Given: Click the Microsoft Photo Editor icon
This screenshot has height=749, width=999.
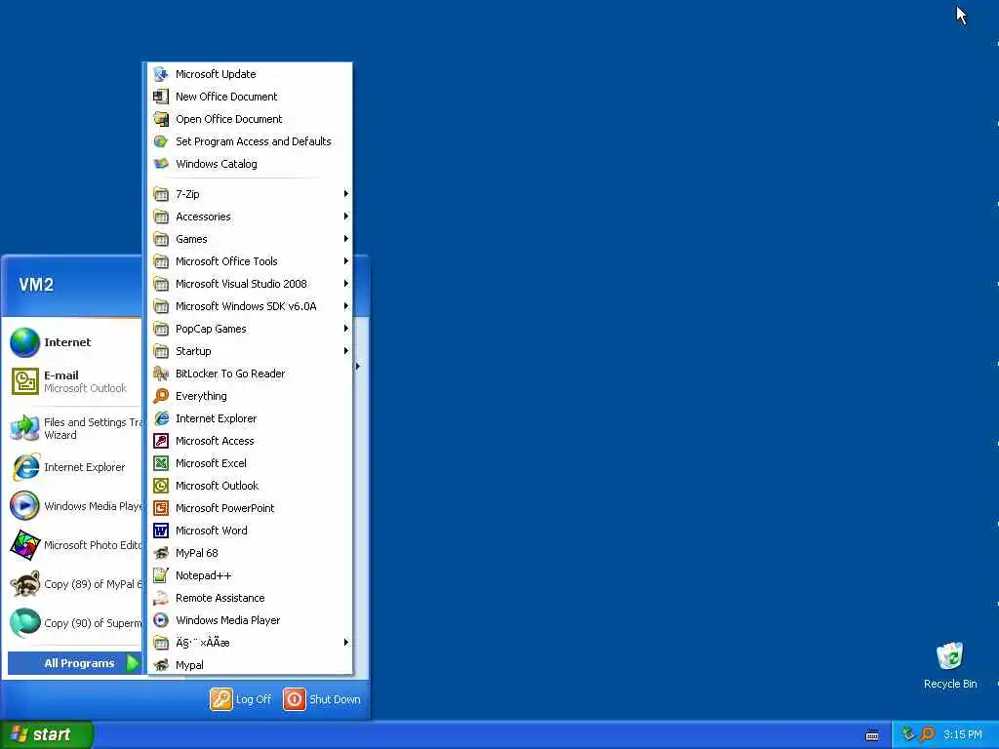Looking at the screenshot, I should coord(24,545).
